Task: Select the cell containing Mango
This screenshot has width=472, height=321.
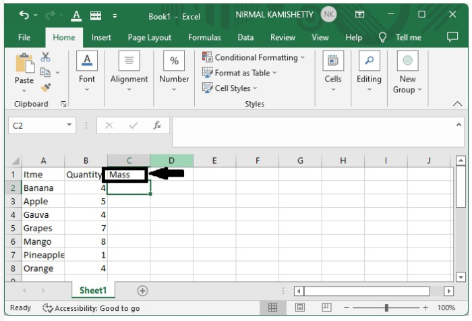Action: coord(43,241)
